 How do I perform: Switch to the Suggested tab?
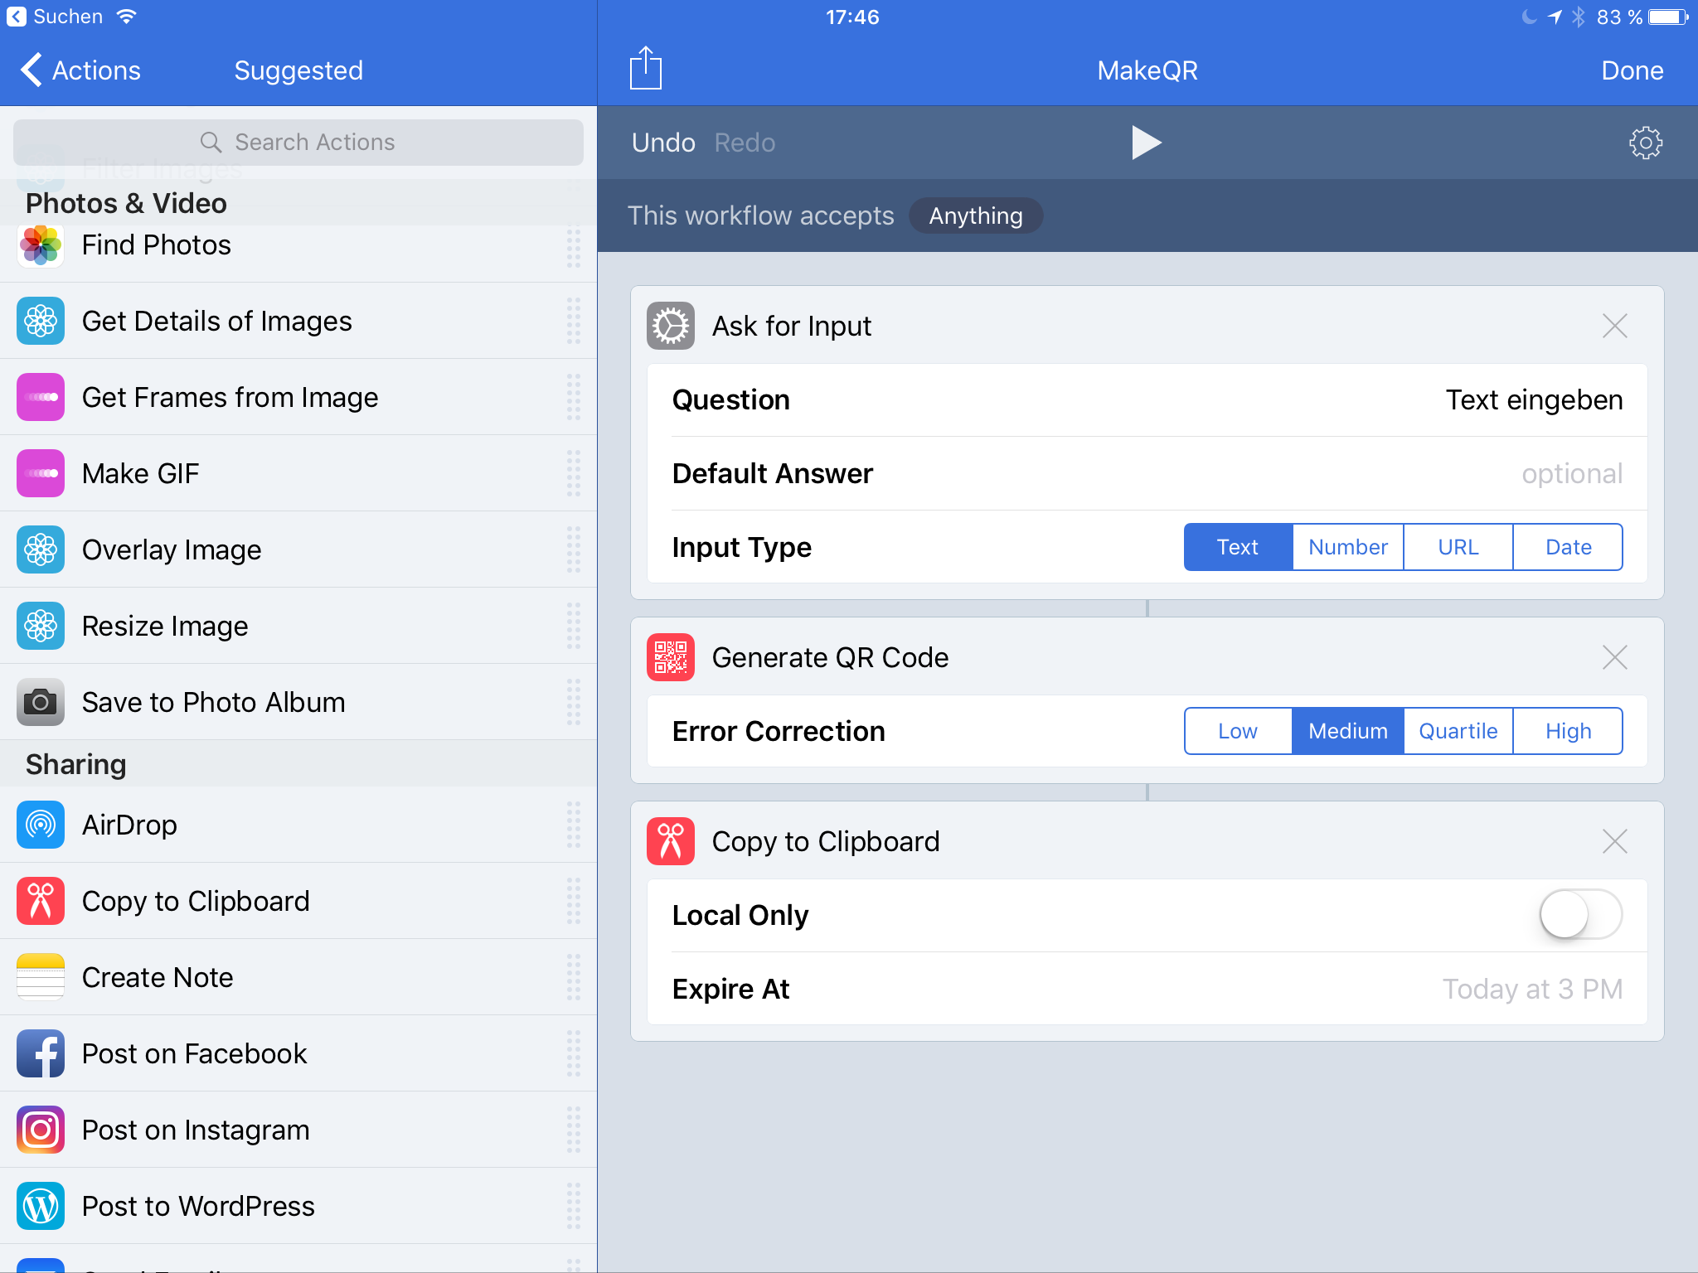click(x=298, y=70)
